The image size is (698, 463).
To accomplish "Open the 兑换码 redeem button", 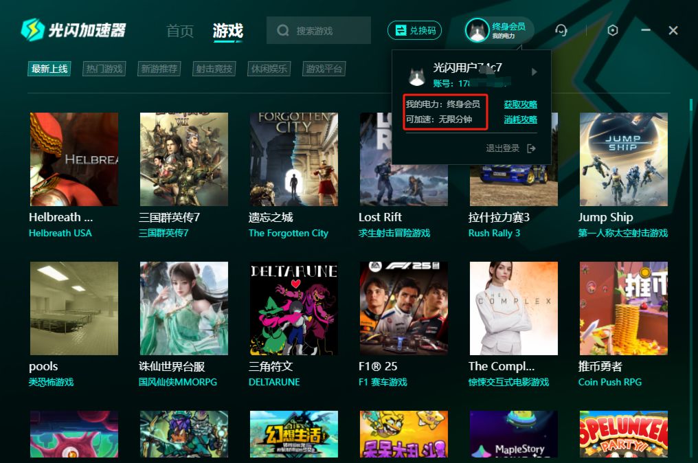I will [x=414, y=30].
